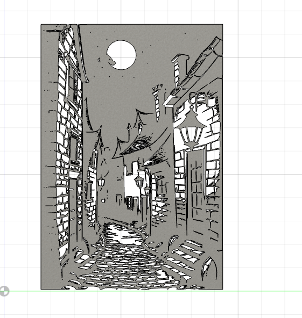Image resolution: width=302 pixels, height=318 pixels.
Task: Select the cobblestone alley artwork on canvas
Action: 132,156
